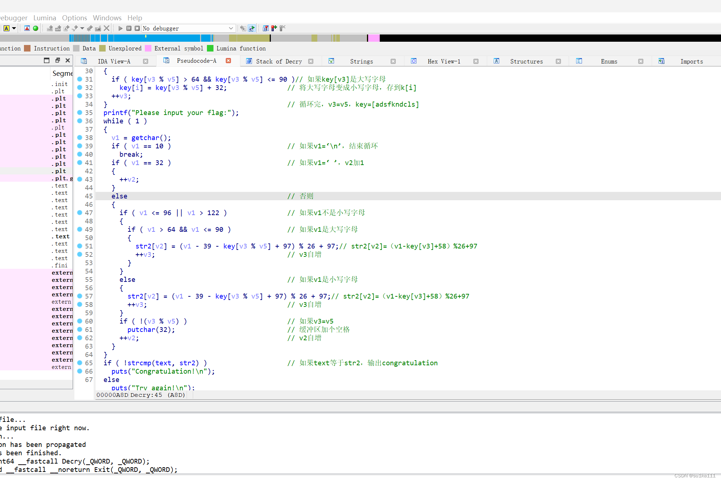
Task: Toggle the breakpoint marker on line 31
Action: pyautogui.click(x=80, y=79)
